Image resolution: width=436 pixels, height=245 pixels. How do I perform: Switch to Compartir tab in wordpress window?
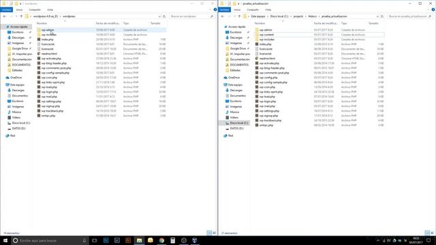point(35,10)
